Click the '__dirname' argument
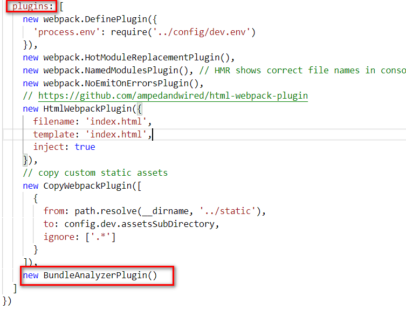Viewport: 406px width, 310px height. pos(165,211)
